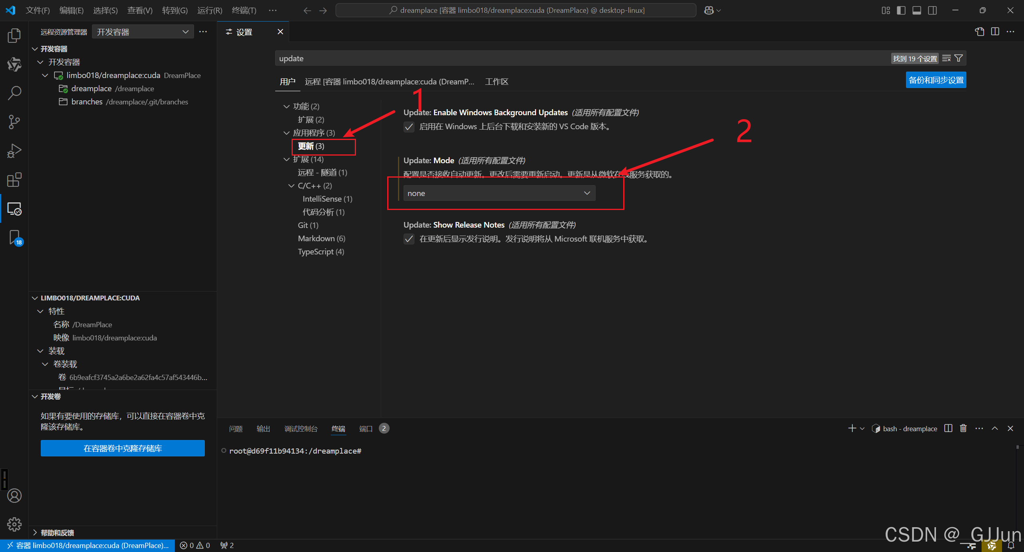Uncheck Enable Windows Background Updates
The width and height of the screenshot is (1024, 552).
(x=409, y=126)
